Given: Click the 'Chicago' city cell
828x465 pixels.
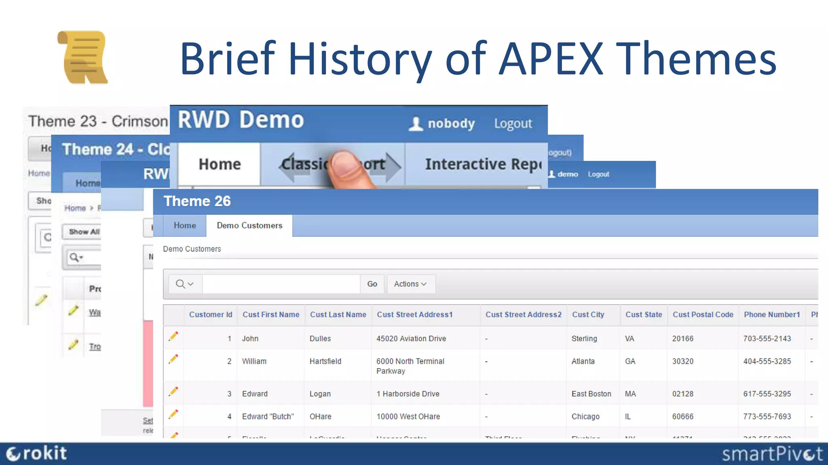Looking at the screenshot, I should [585, 417].
